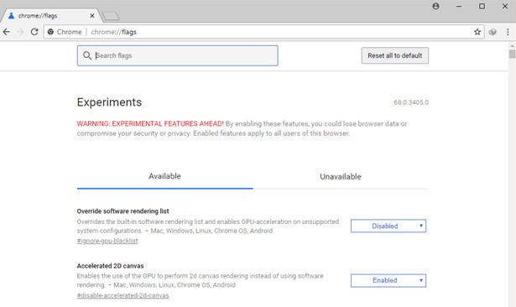Screen dimensions: 516x307
Task: Click the Experiments heading
Action: point(109,102)
